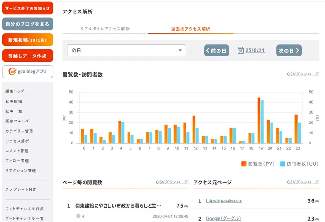The width and height of the screenshot is (325, 222).
Task: Download CSV for アクセス元ページ
Action: [x=303, y=182]
